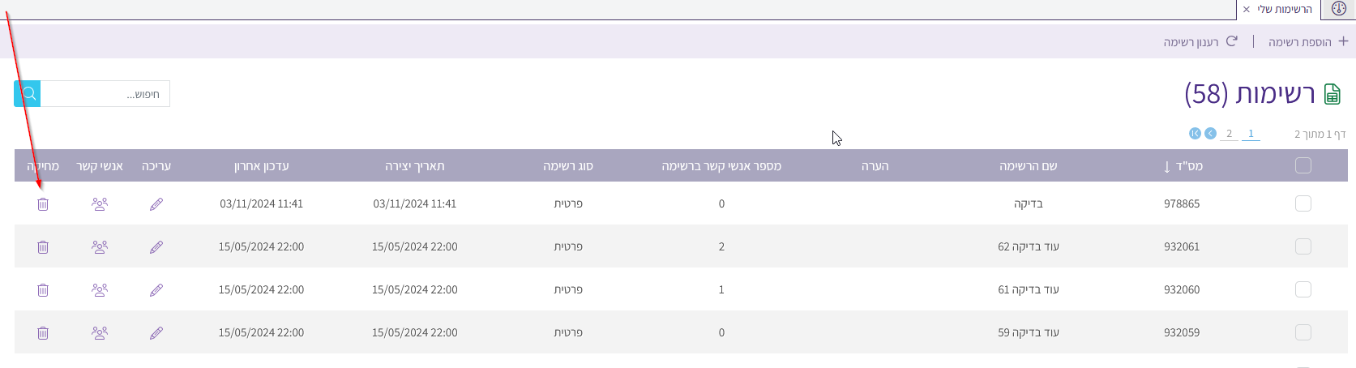Viewport: 1356px width, 368px height.
Task: Switch to the הרשימות שלי tab
Action: (x=1284, y=9)
